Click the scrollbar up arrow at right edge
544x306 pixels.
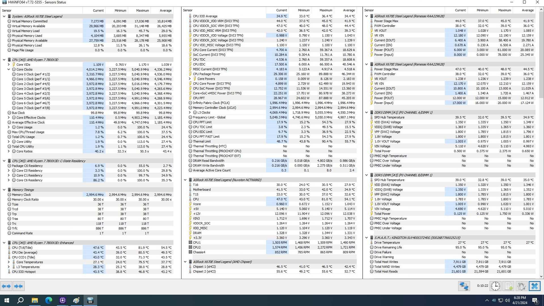coord(541,10)
